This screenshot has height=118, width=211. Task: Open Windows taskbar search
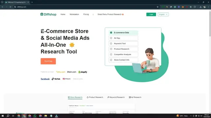(8, 116)
